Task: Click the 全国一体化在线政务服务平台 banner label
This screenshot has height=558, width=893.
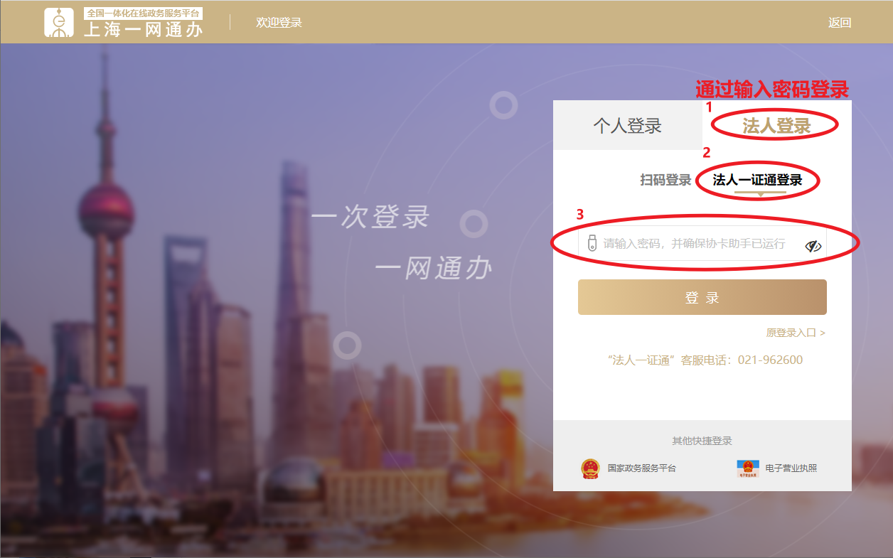Action: click(144, 14)
